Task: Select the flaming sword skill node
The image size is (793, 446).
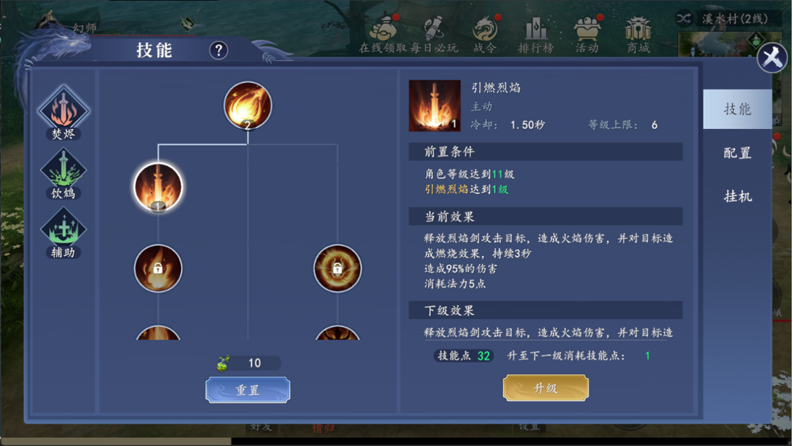Action: coord(158,187)
